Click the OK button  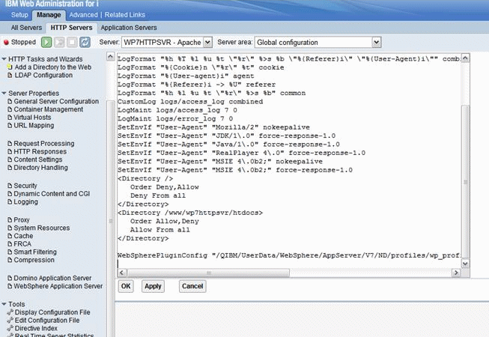(126, 286)
